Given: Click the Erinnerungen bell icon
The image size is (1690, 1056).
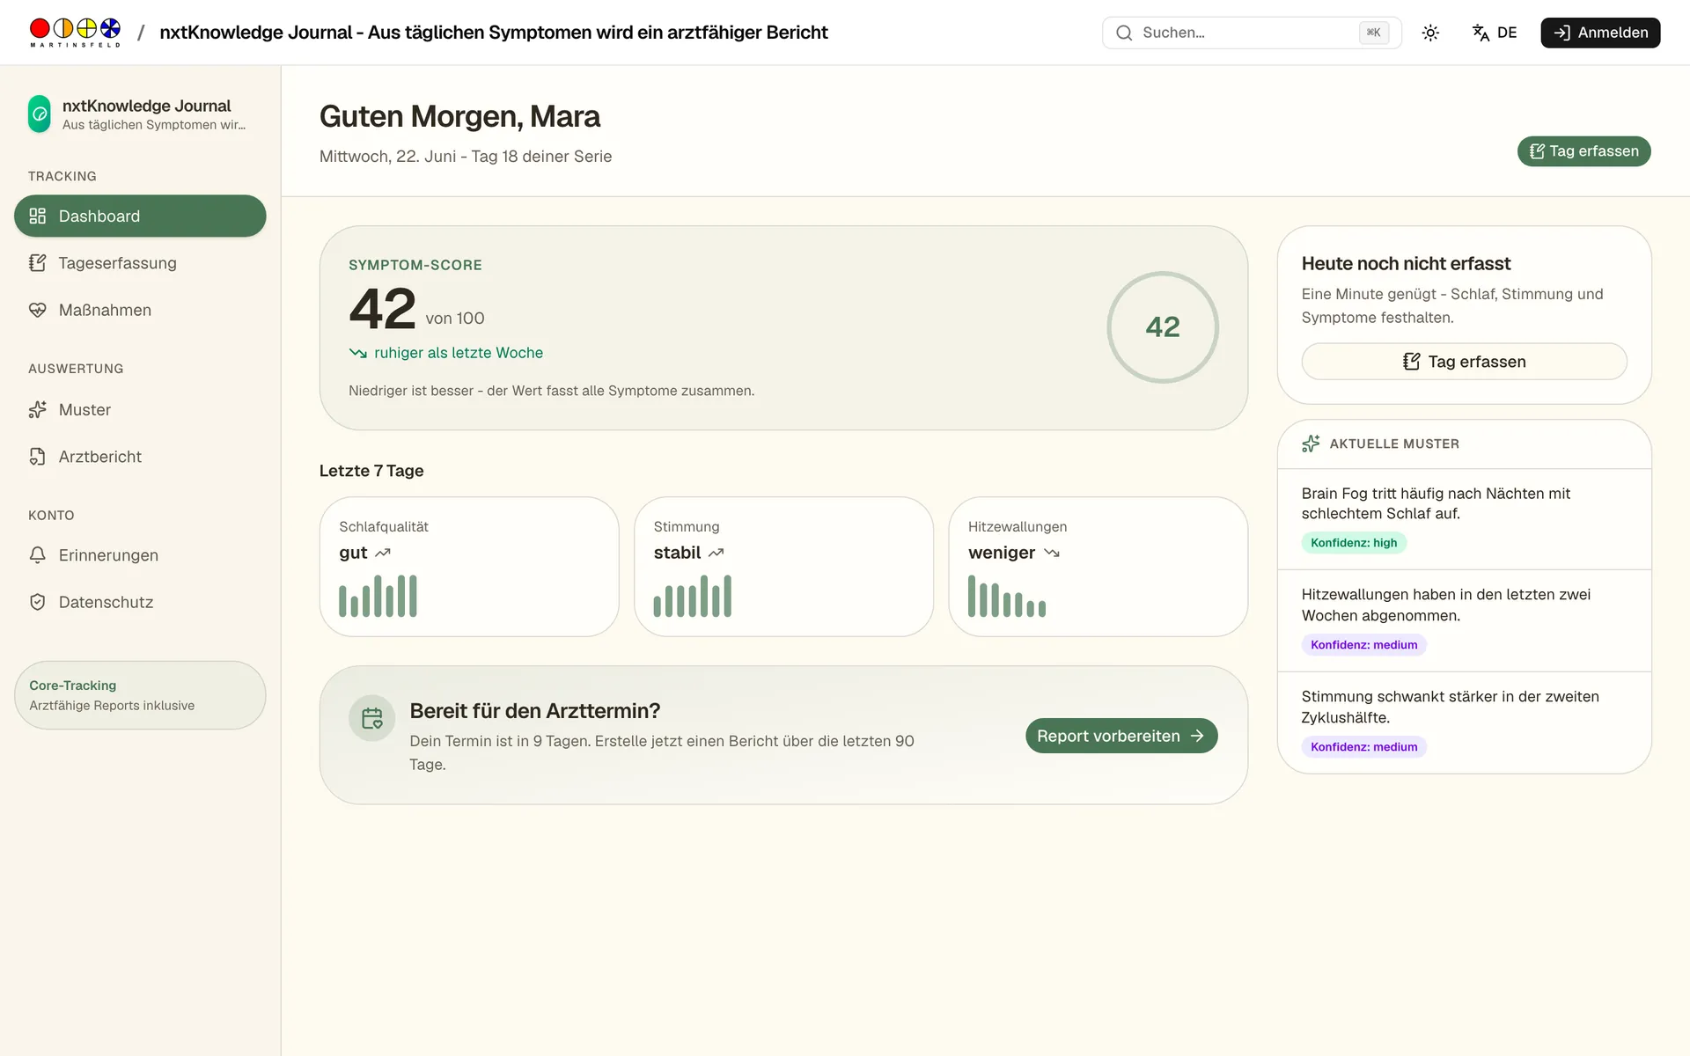Looking at the screenshot, I should click(37, 555).
